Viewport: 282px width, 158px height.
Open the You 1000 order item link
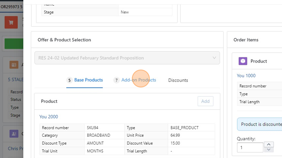(x=246, y=76)
